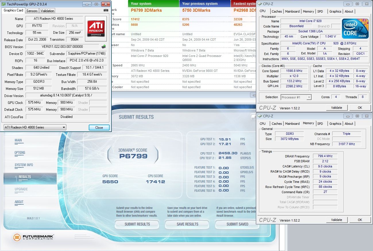The height and width of the screenshot is (251, 373).
Task: Click NB Frequency value 3197.7 MHz
Action: (346, 144)
